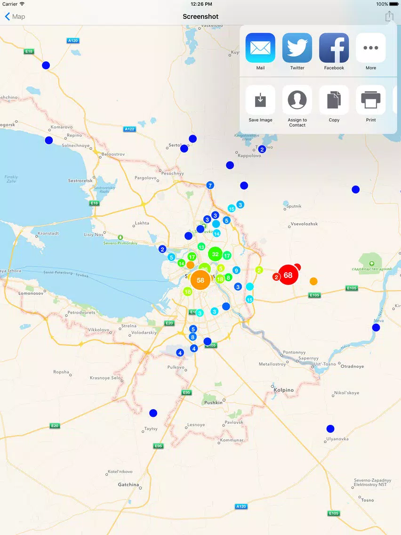
Task: Tap the Otradnoye label
Action: [353, 366]
